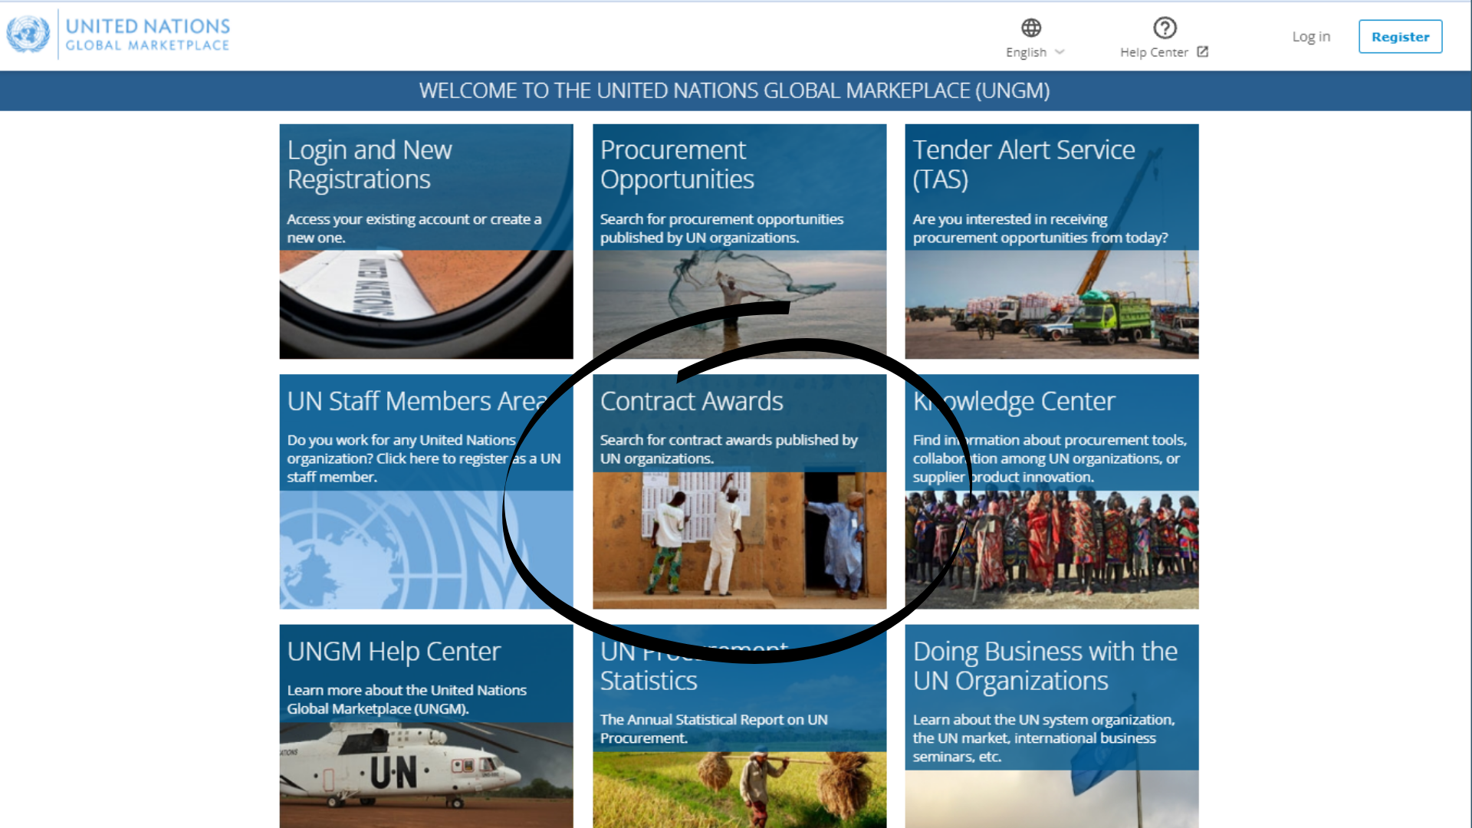Click the white UN helicopter photo
The height and width of the screenshot is (828, 1472).
tap(426, 774)
